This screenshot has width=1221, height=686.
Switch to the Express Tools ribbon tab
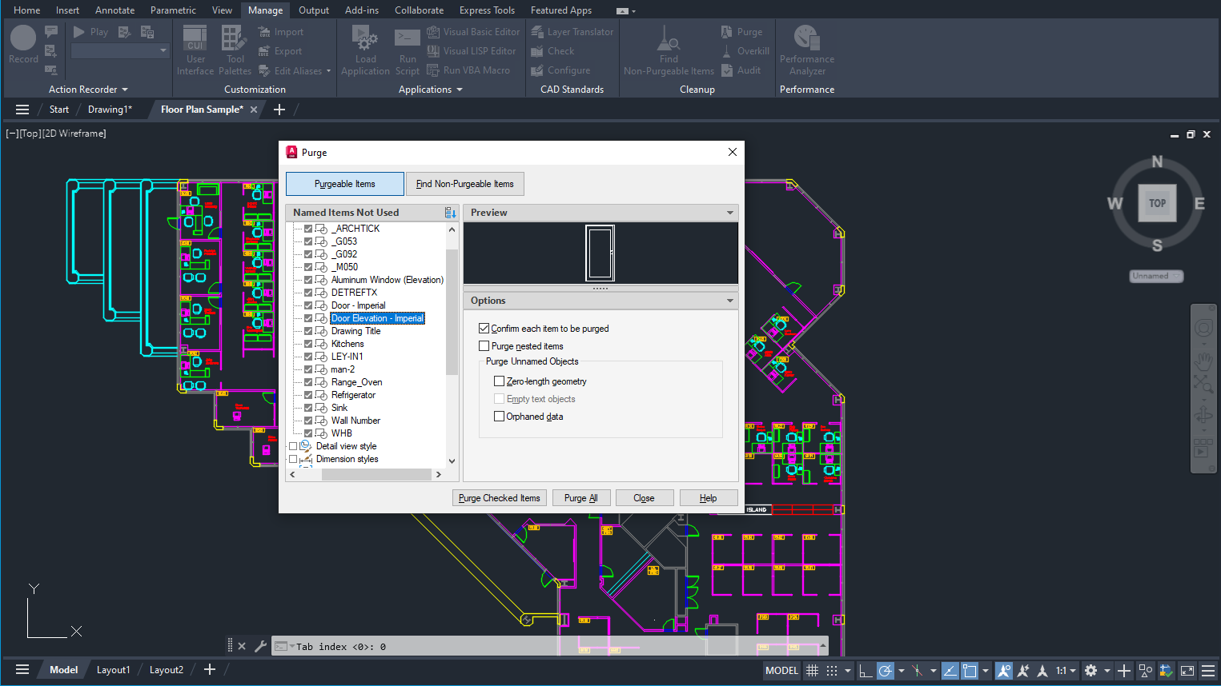487,10
